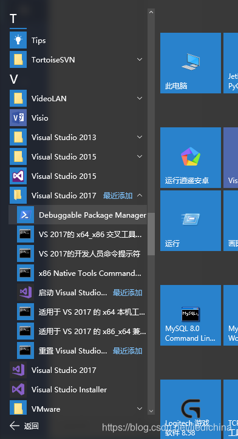Click the Visual Studio 2017 app icon
Image resolution: width=238 pixels, height=439 pixels.
pyautogui.click(x=18, y=370)
